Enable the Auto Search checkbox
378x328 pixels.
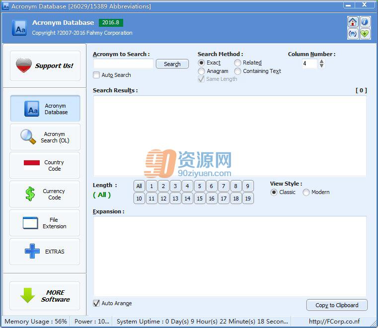coord(96,75)
